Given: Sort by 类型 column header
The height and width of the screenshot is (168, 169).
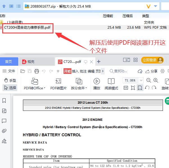Looking at the screenshot, I should tap(145, 16).
